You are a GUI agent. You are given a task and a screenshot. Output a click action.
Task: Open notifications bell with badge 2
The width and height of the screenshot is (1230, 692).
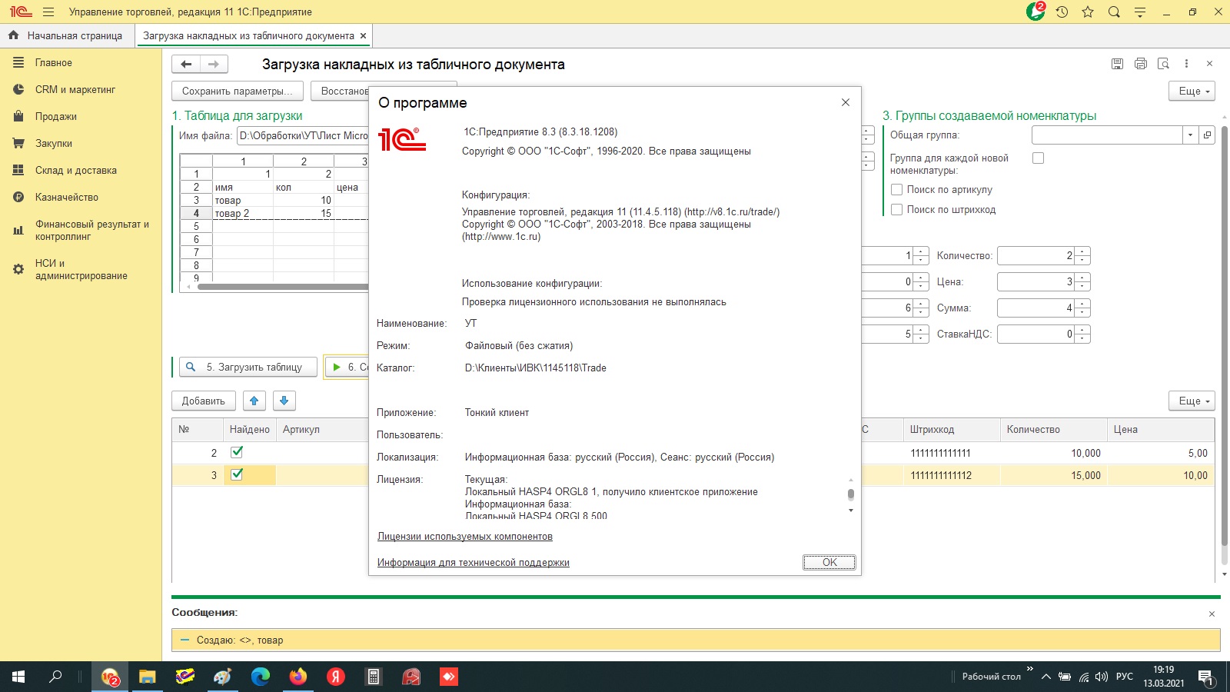pyautogui.click(x=1036, y=12)
